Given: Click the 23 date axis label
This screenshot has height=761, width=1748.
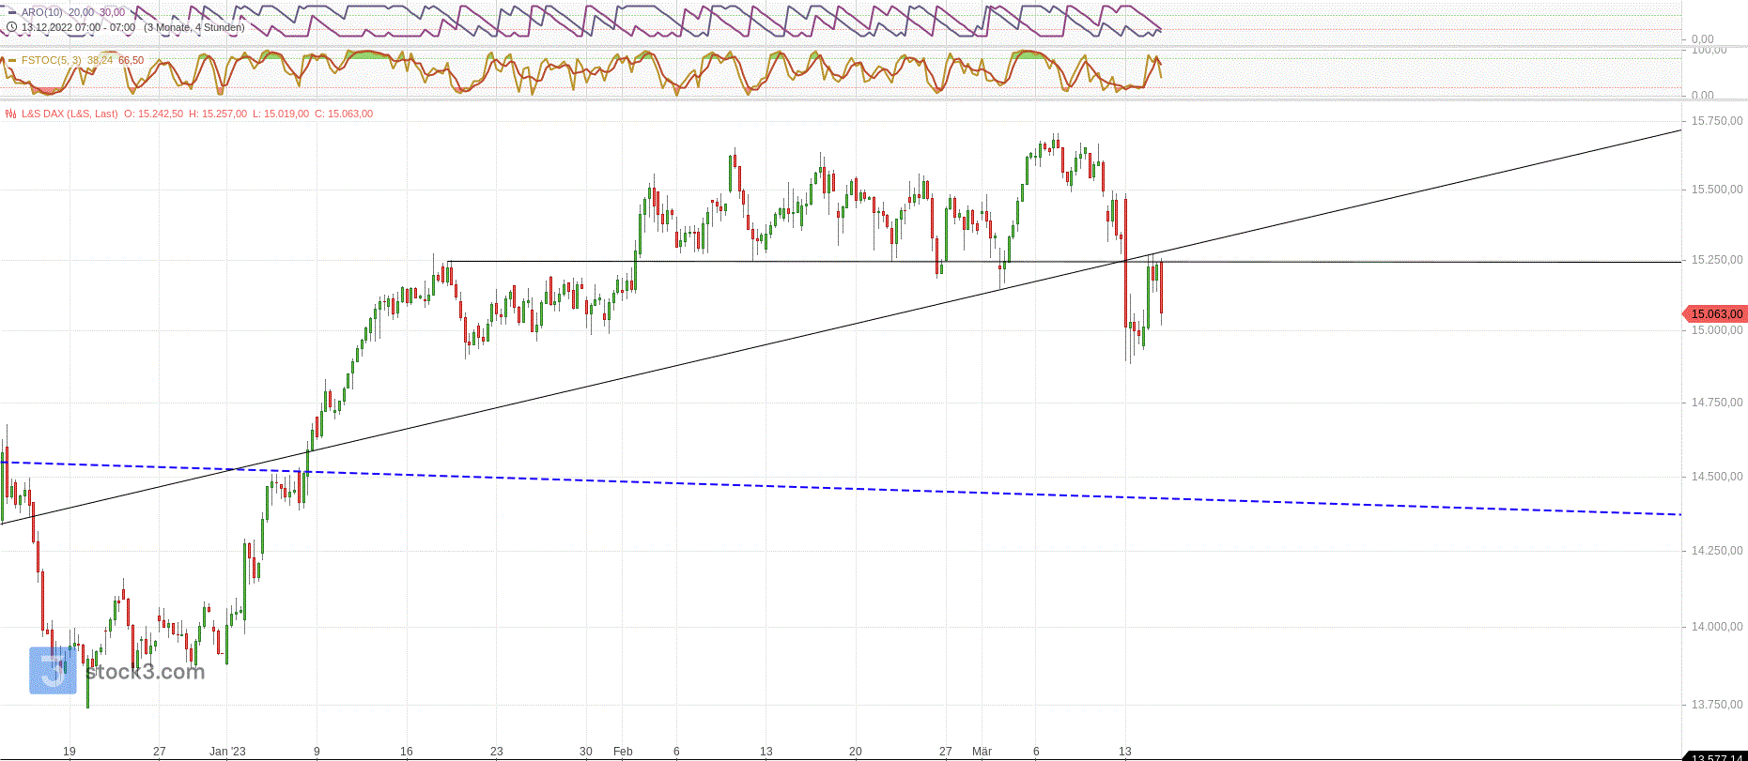Looking at the screenshot, I should 497,752.
